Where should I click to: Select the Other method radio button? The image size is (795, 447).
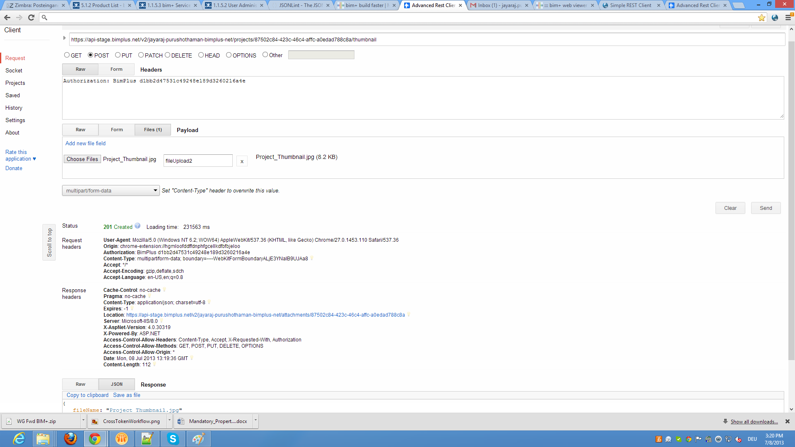point(265,55)
